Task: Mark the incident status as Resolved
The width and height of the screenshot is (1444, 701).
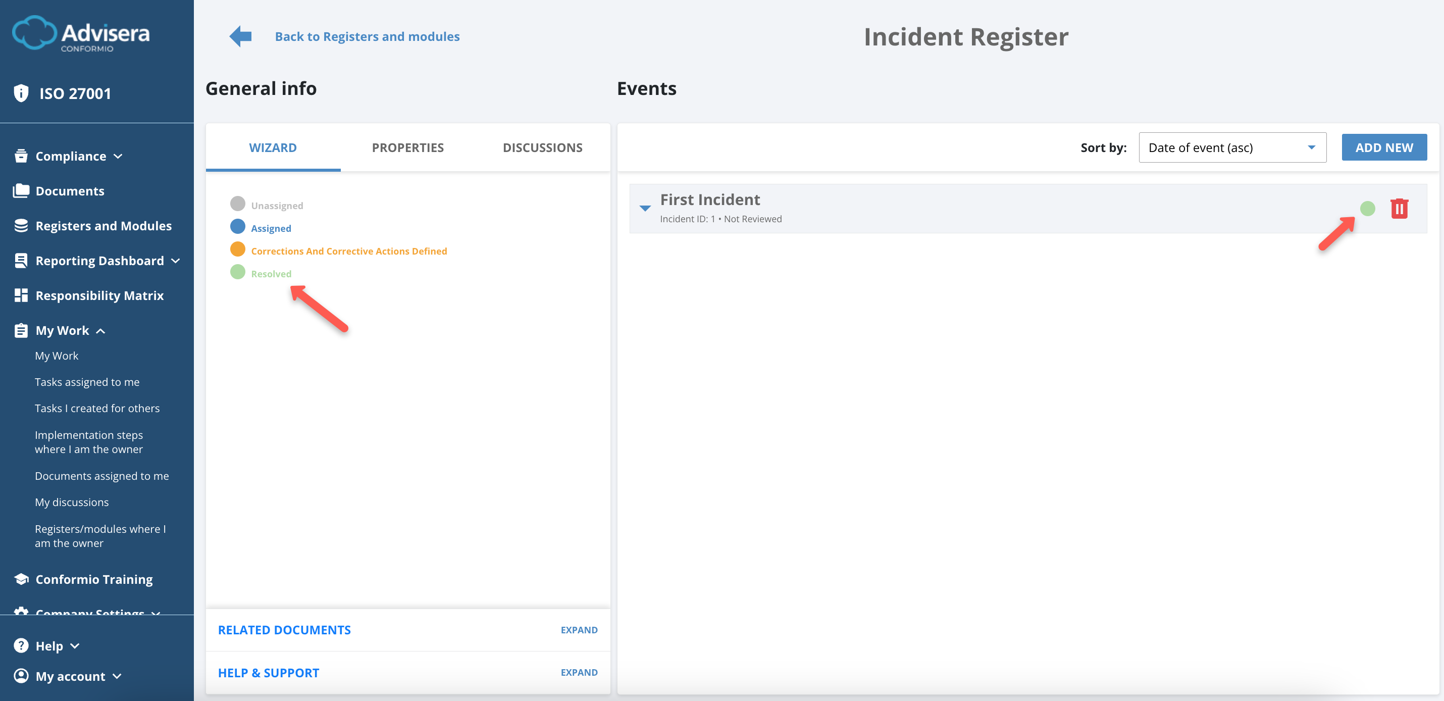Action: (x=271, y=273)
